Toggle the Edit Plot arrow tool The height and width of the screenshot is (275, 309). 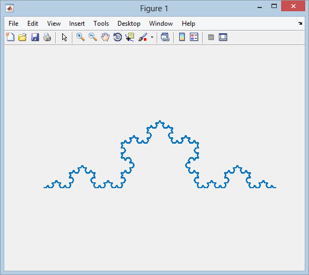point(64,37)
